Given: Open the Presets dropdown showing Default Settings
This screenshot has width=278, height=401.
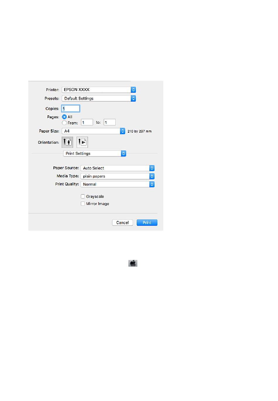Looking at the screenshot, I should click(x=99, y=99).
